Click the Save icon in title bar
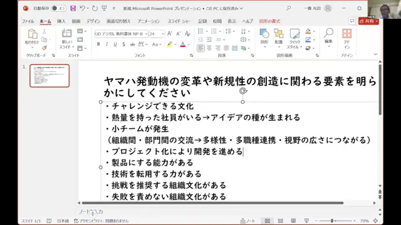The image size is (401, 225). coord(73,8)
